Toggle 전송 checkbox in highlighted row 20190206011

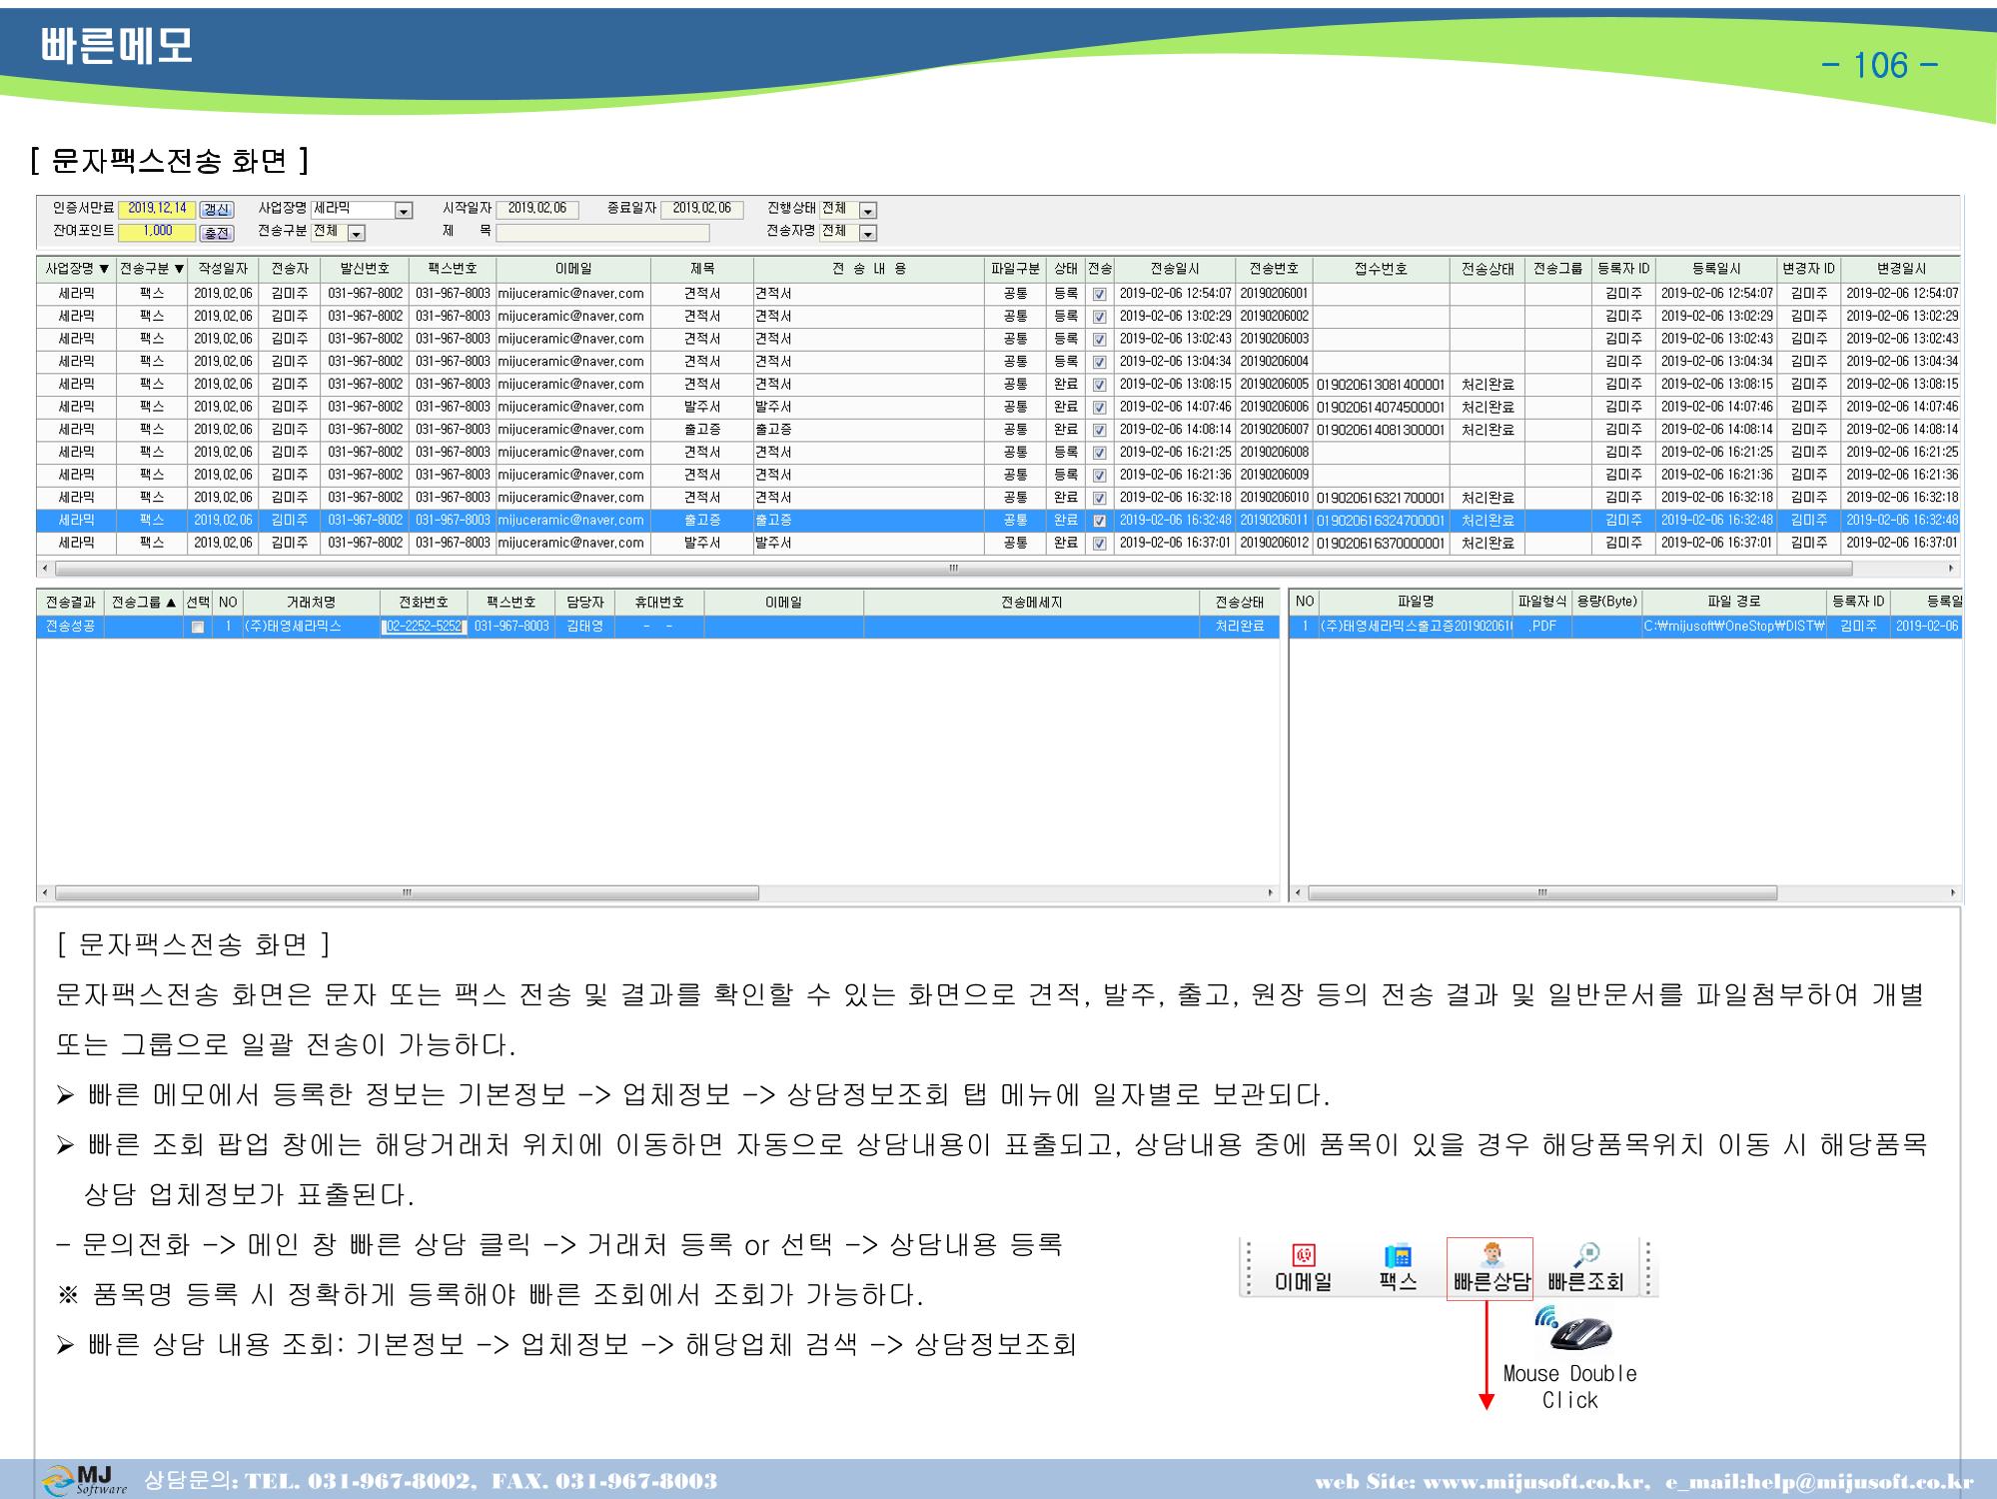(x=1100, y=521)
